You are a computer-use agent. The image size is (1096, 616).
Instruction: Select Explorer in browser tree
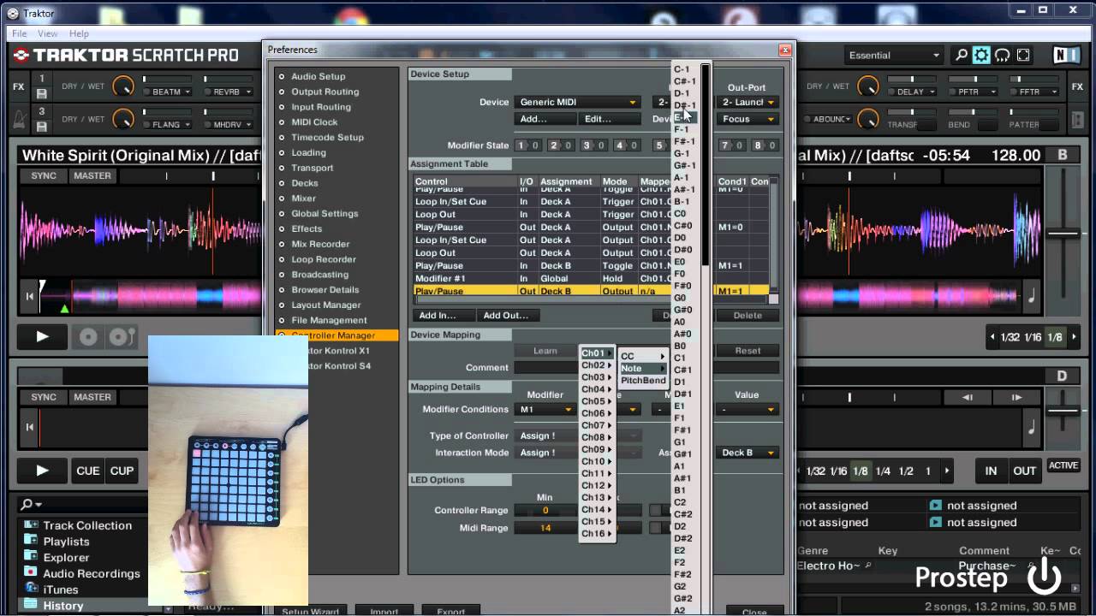tap(66, 558)
